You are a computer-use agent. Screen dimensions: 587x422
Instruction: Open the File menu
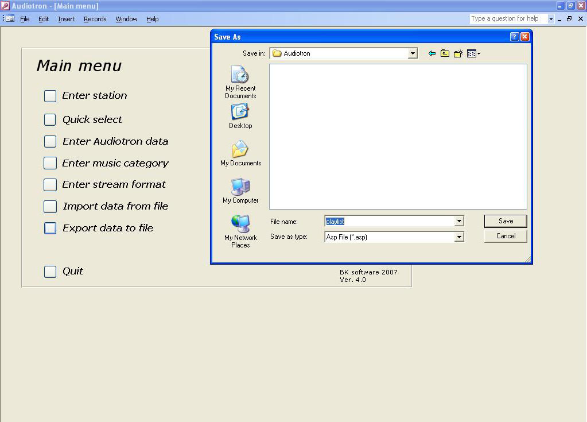coord(25,19)
